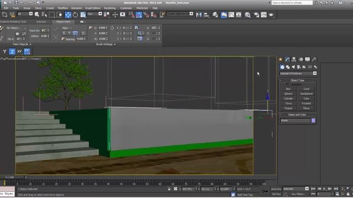Select the Shapes category icon
The height and width of the screenshot is (198, 353).
[288, 67]
